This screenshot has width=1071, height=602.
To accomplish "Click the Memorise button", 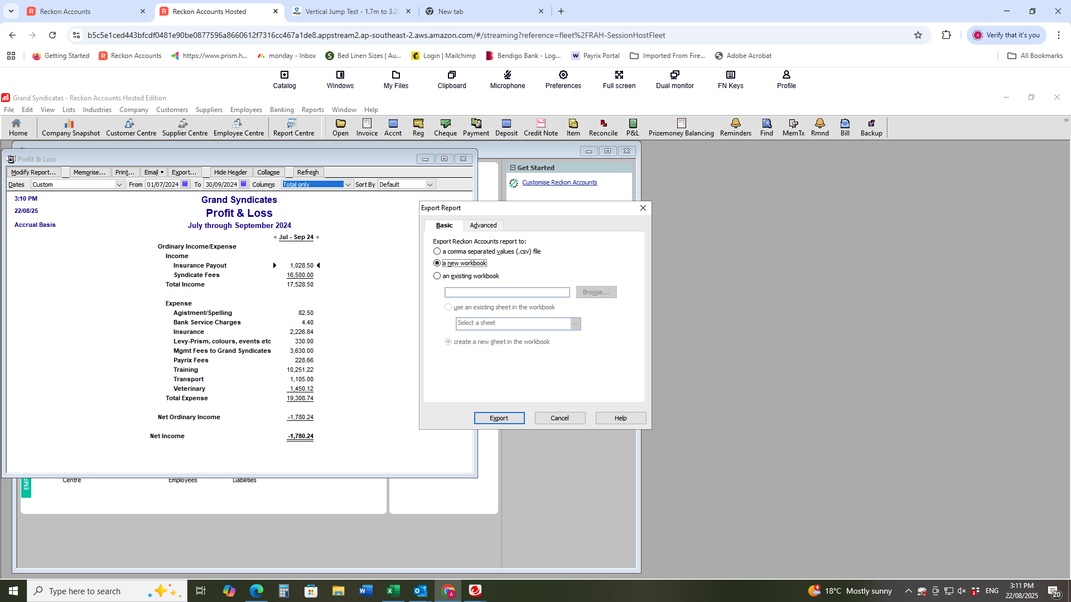I will click(89, 172).
